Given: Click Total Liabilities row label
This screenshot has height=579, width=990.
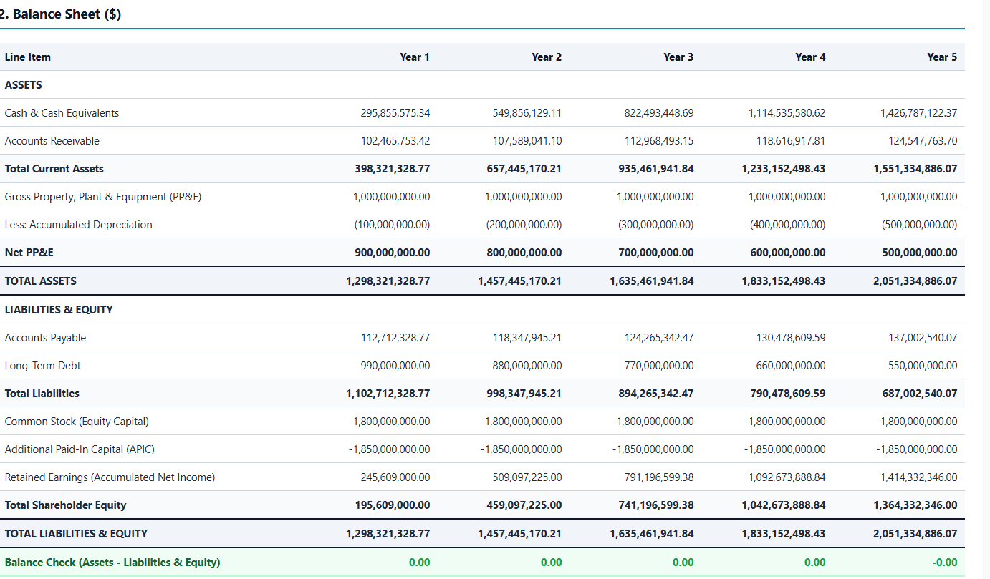Looking at the screenshot, I should click(x=42, y=394).
